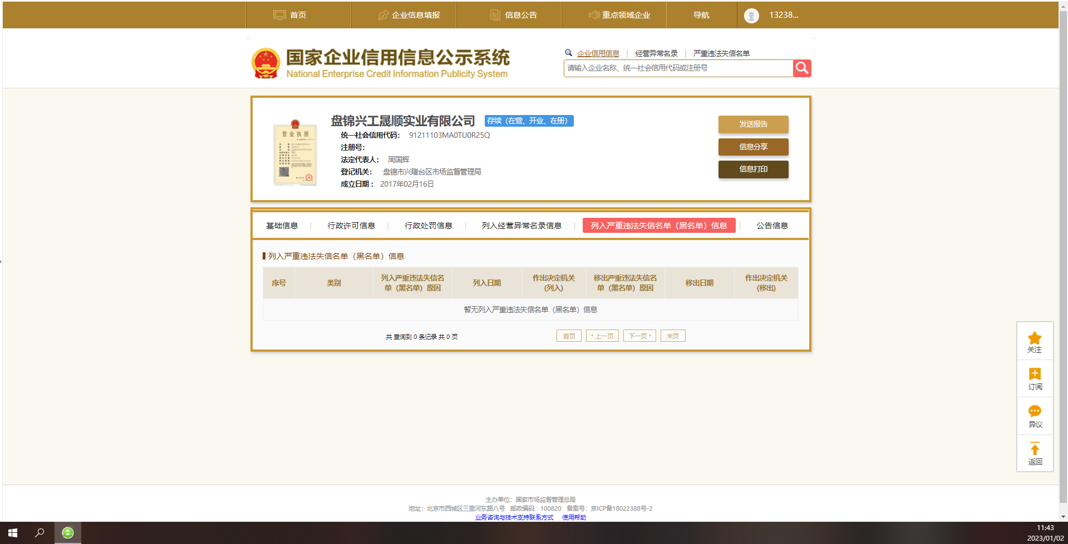
Task: Select the 列入严重违法失信名单（黑名单）信息 tab
Action: pos(659,226)
